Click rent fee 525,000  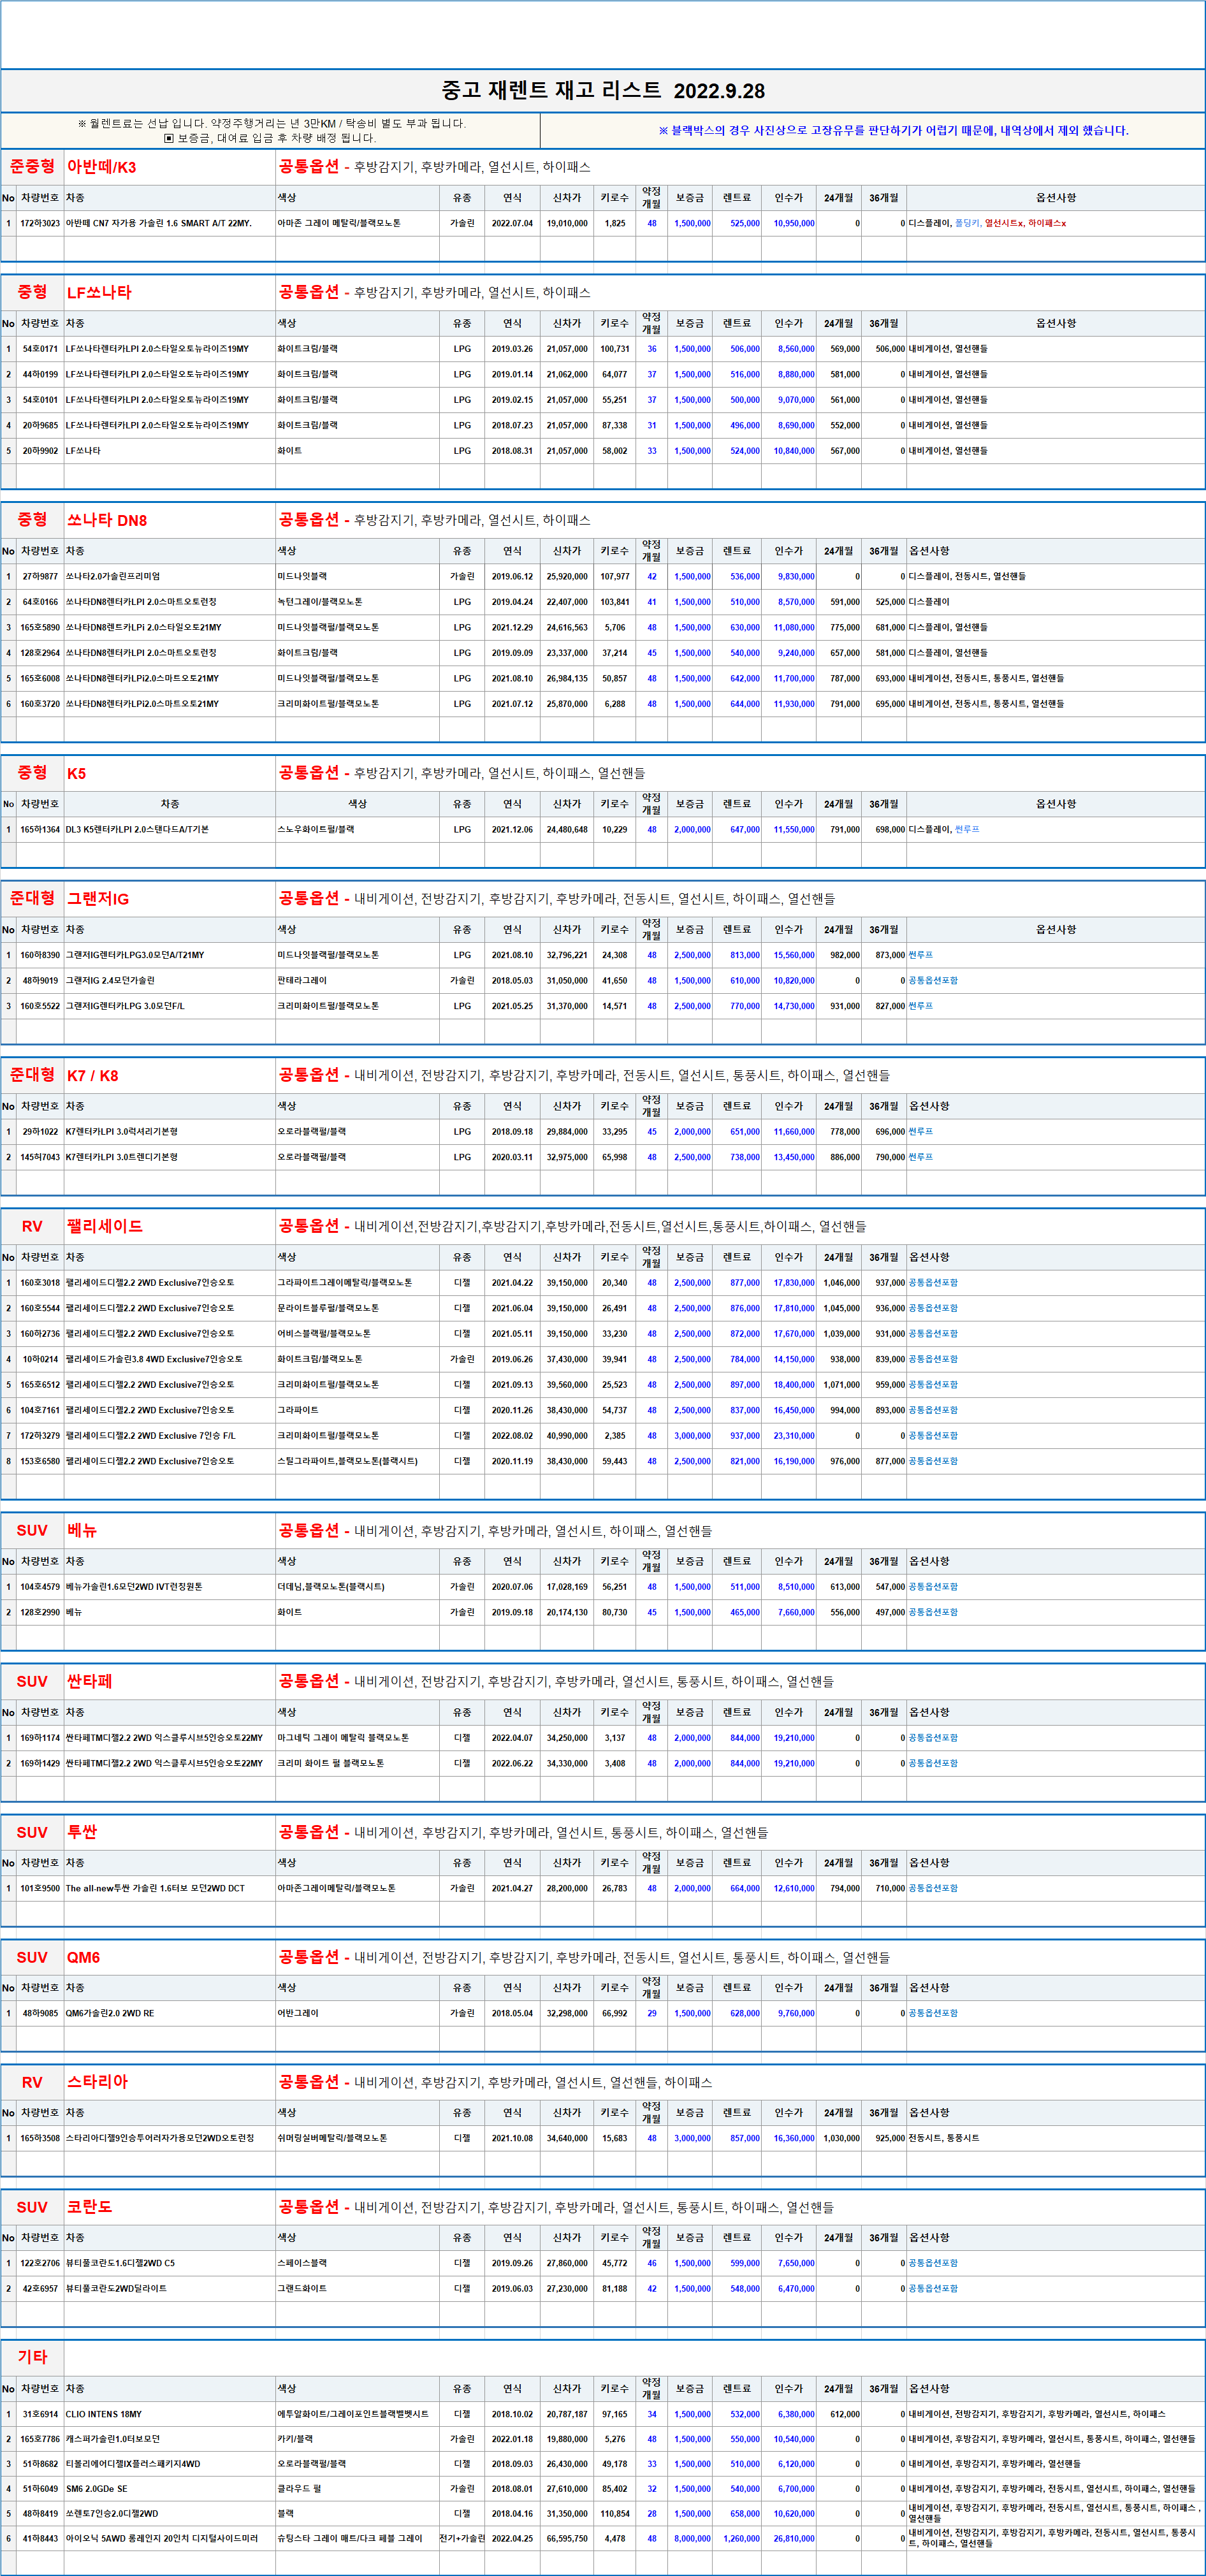tap(744, 224)
